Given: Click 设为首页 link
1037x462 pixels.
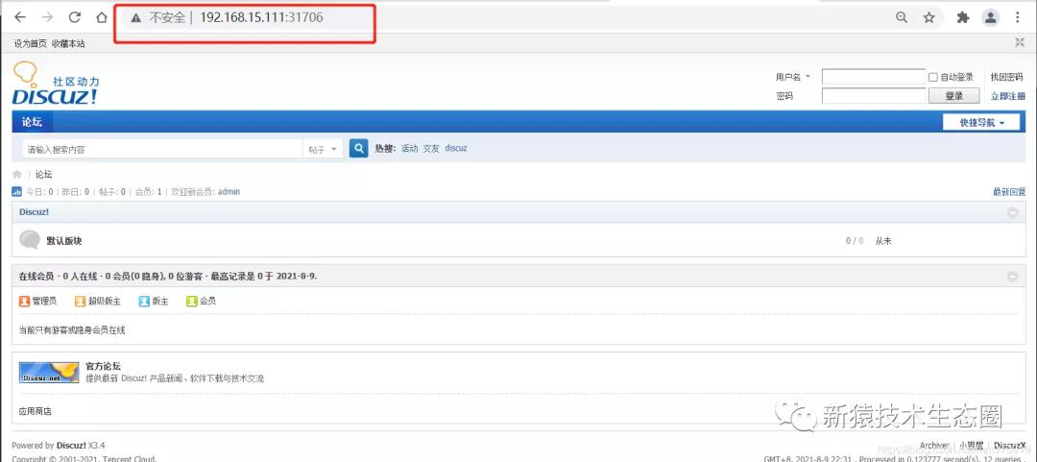Looking at the screenshot, I should tap(31, 43).
